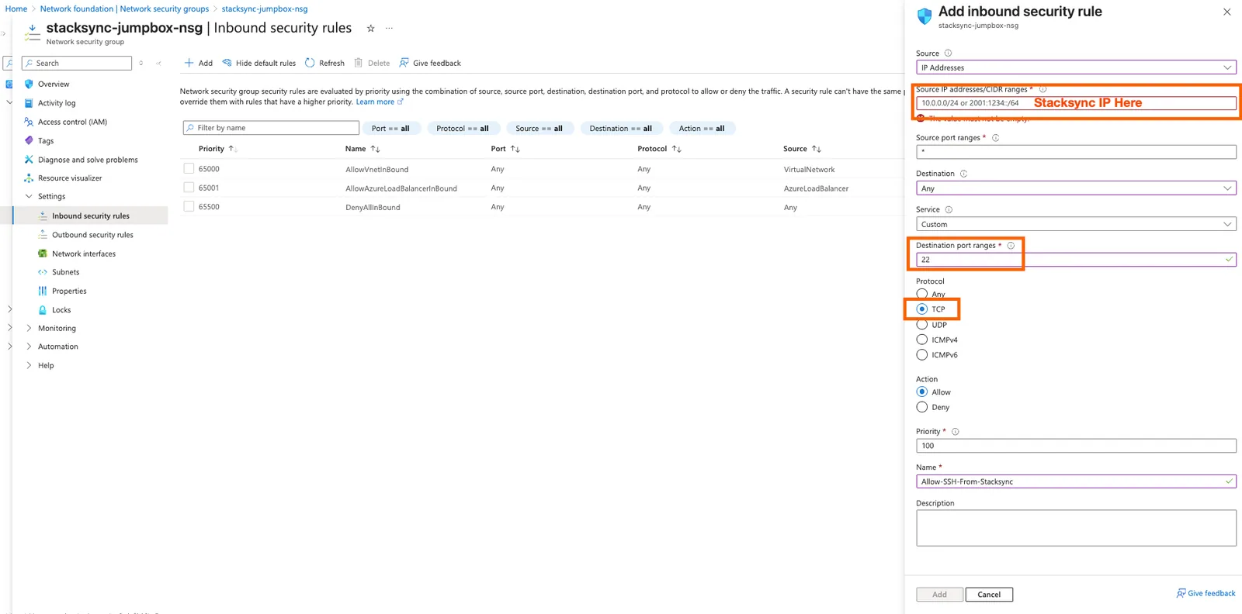Click the Filter by name search box
Viewport: 1242px width, 614px height.
pyautogui.click(x=271, y=128)
